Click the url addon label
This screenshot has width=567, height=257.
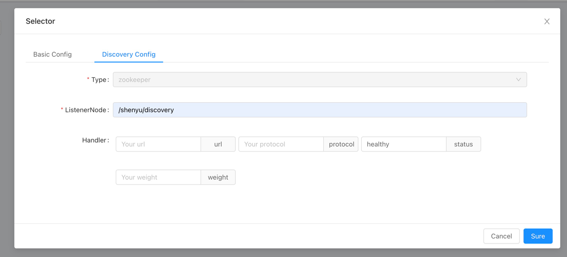click(218, 144)
